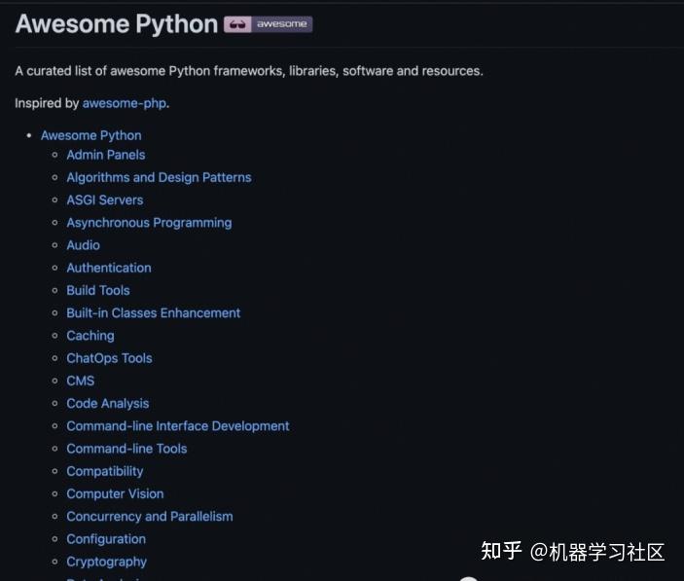Open the Awesome Python contents link
Screen dimensions: 684x581
(91, 135)
